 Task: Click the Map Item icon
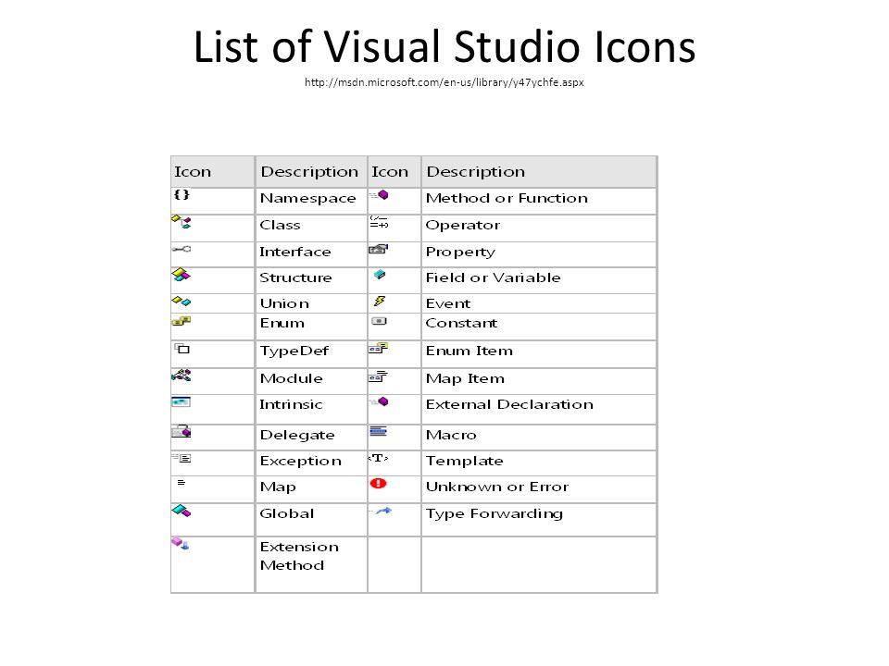[378, 376]
